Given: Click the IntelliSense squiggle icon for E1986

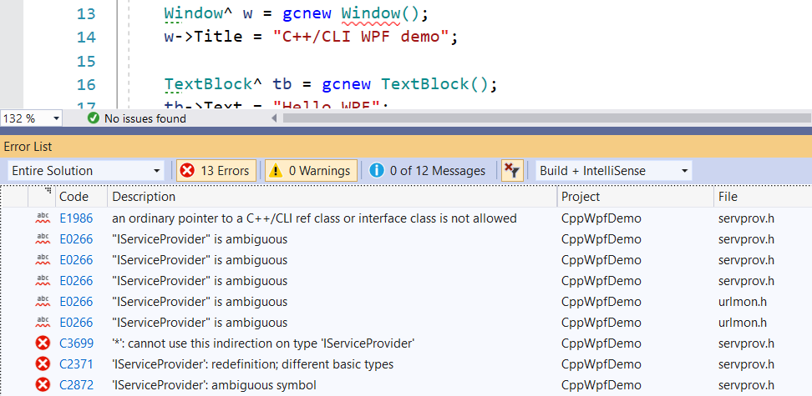Looking at the screenshot, I should (x=43, y=218).
